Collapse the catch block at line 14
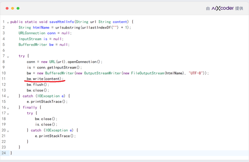Viewport: 249px width, 162px height. [8, 97]
